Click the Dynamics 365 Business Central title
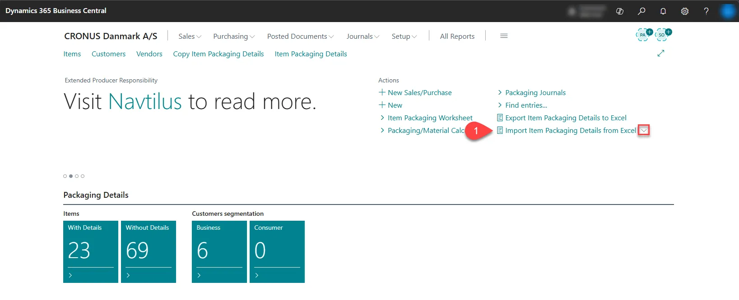 (x=56, y=11)
